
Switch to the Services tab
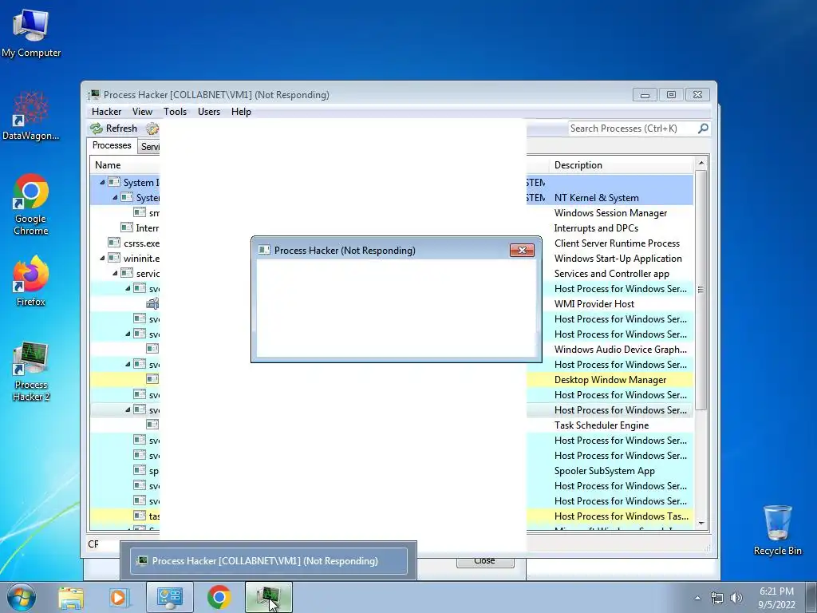tap(149, 147)
